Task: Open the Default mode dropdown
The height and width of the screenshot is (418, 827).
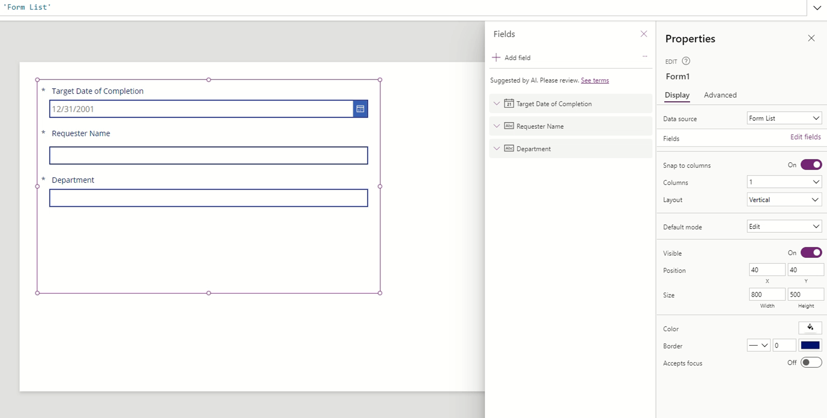Action: tap(784, 227)
